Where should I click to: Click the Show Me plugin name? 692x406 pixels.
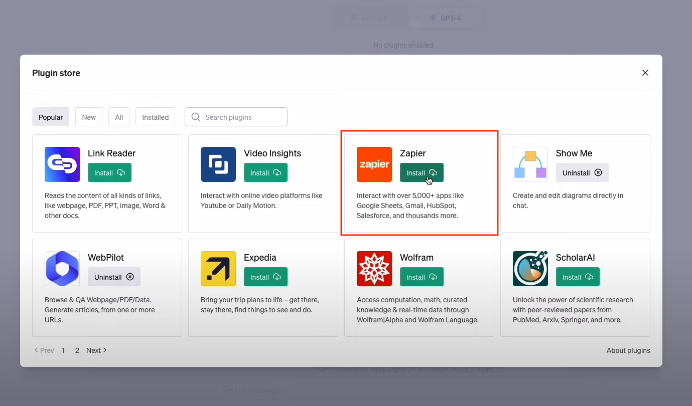[x=574, y=153]
